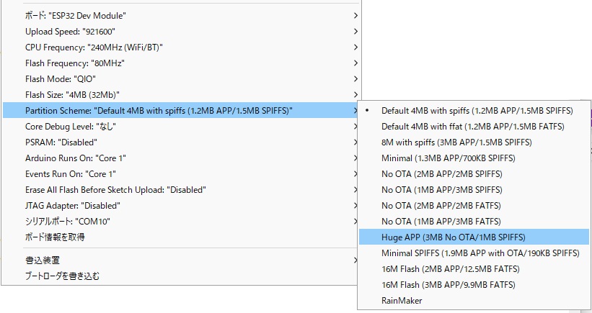The height and width of the screenshot is (313, 592).
Task: Expand arrow beside Flash Frequency entry
Action: [355, 63]
